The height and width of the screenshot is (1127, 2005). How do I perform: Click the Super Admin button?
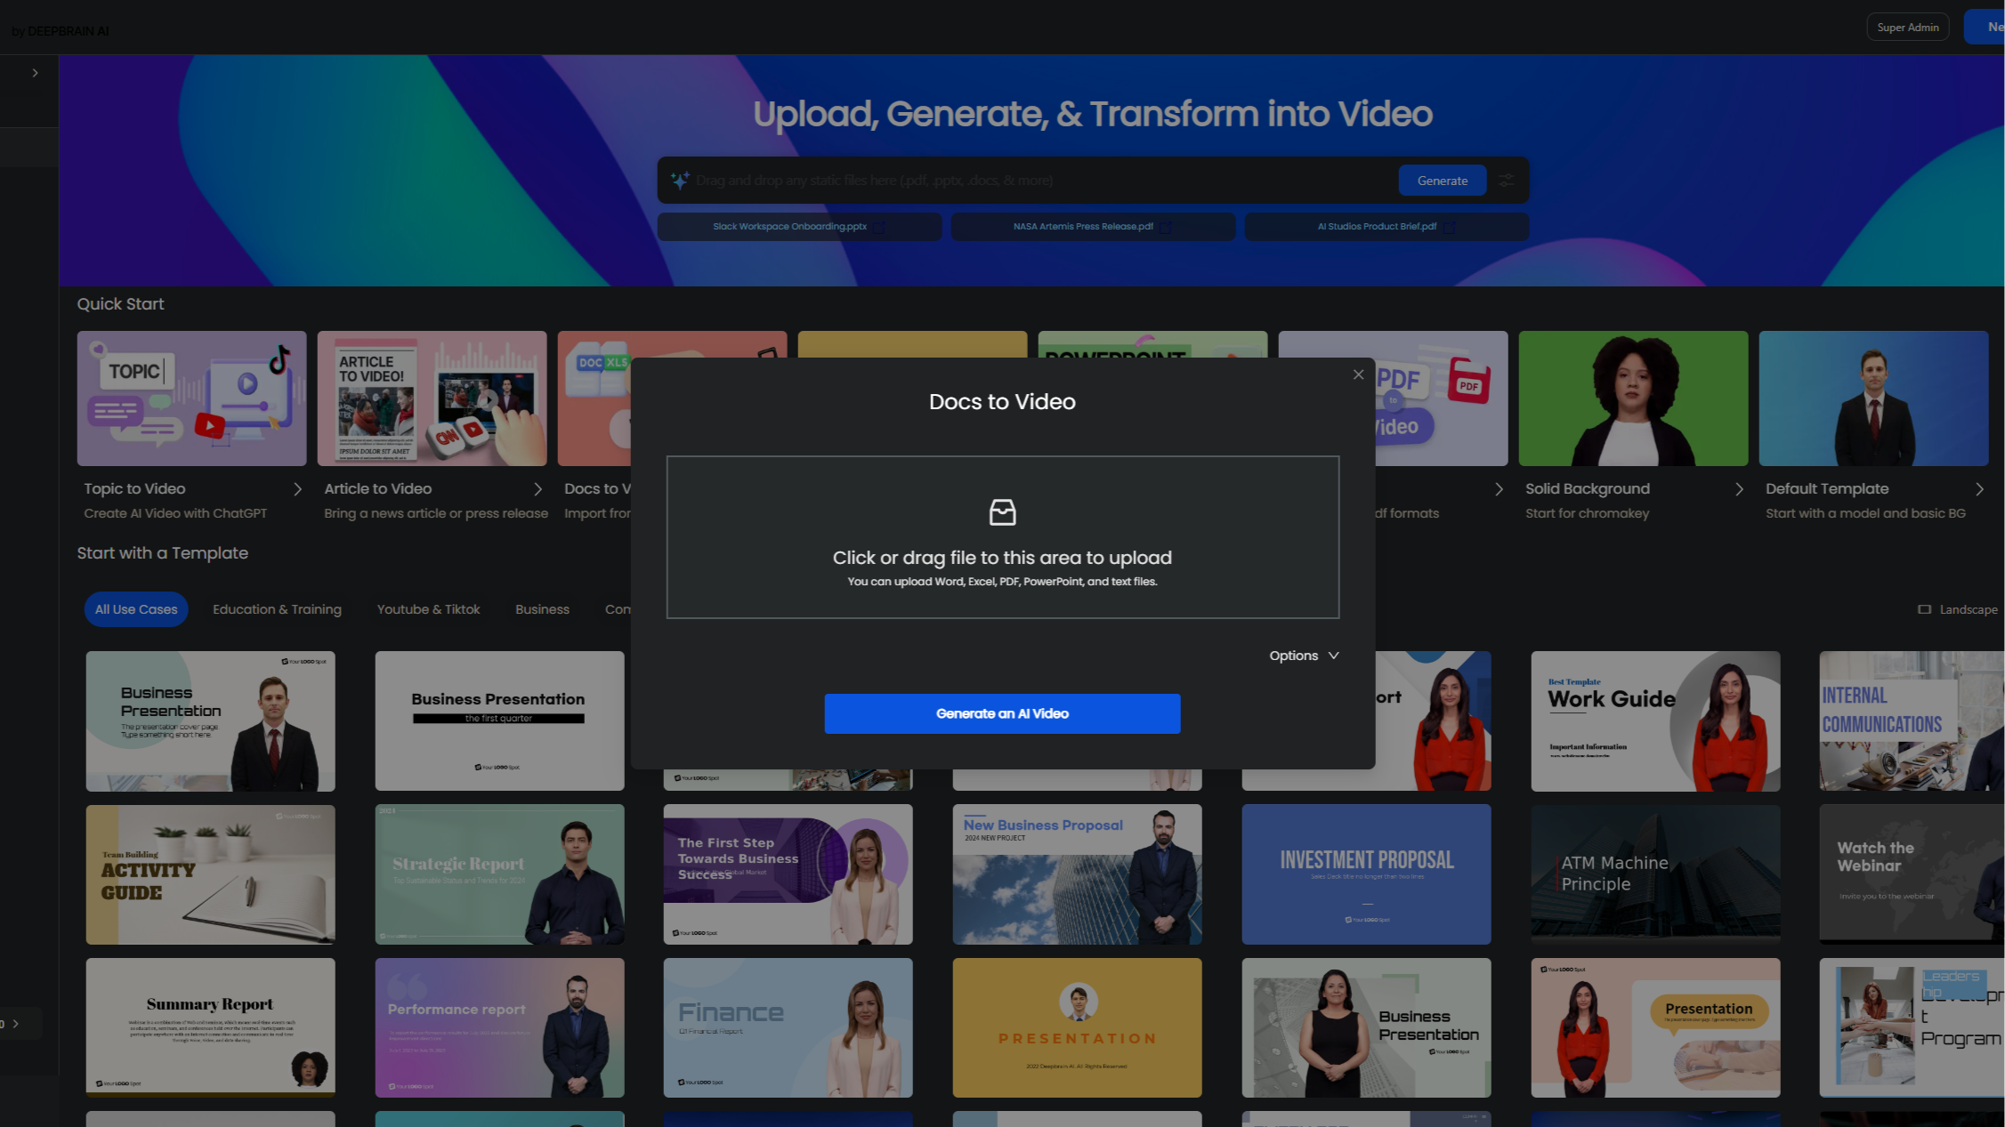pos(1907,28)
